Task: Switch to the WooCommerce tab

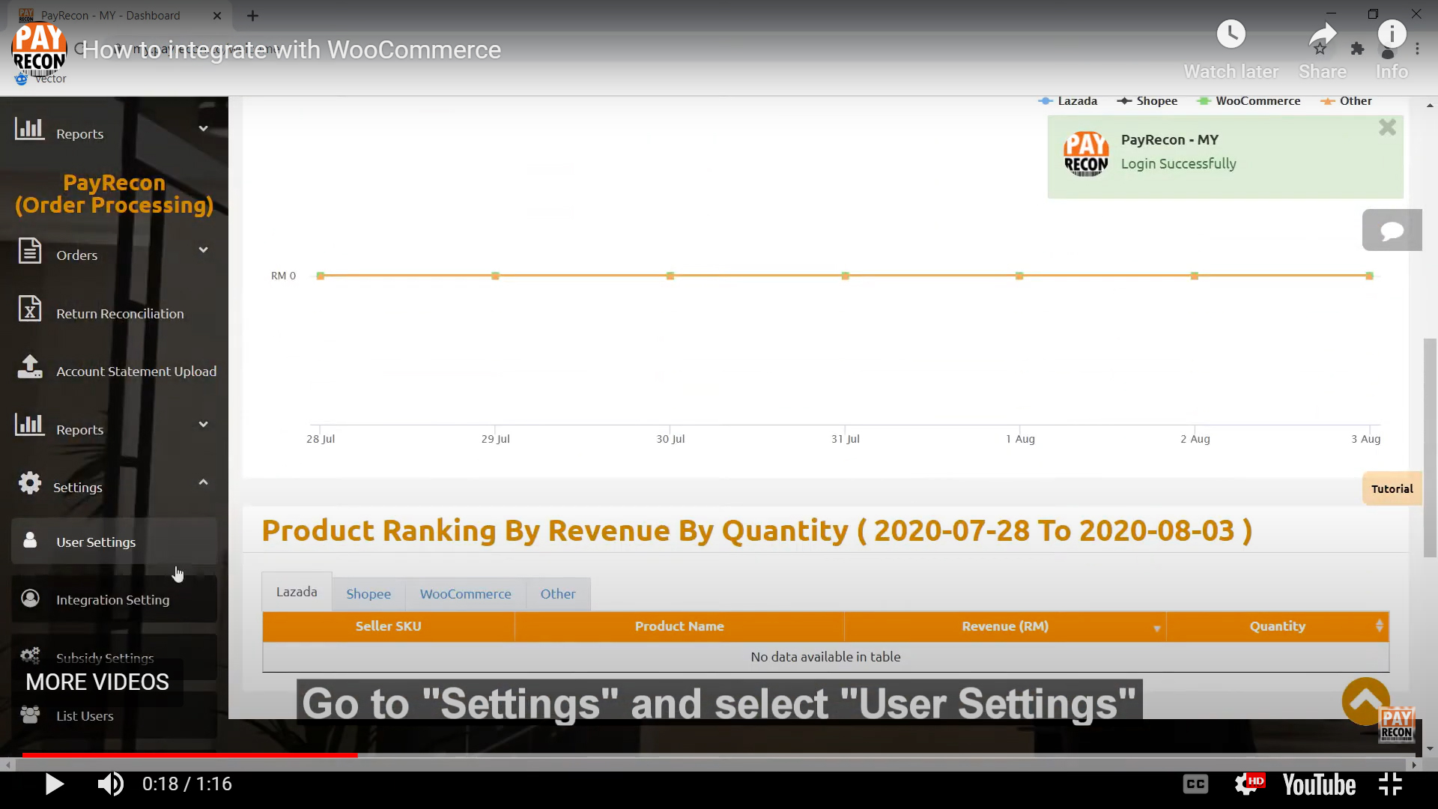Action: click(x=465, y=594)
